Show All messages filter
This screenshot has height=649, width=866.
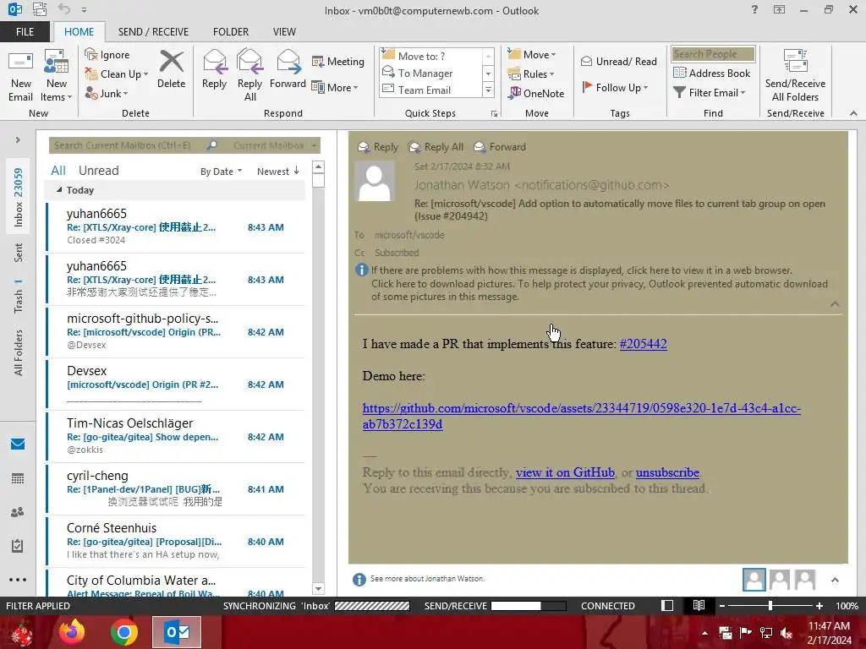(58, 171)
